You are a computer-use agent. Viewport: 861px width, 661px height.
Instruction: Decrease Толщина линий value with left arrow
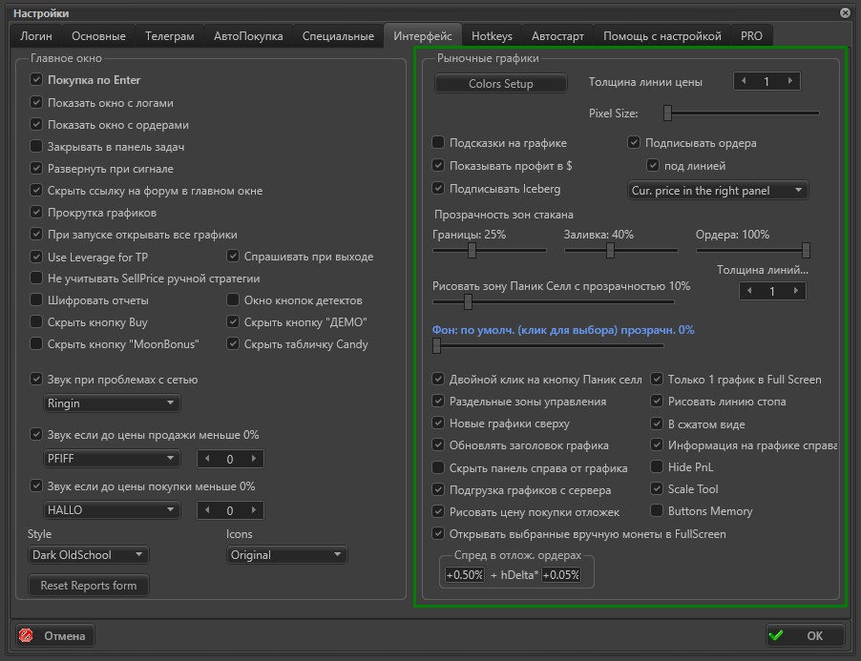[749, 291]
